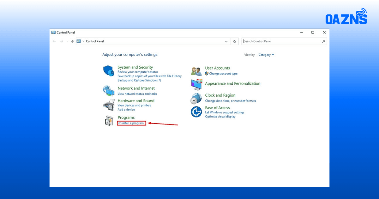
Task: Maximize the Control Panel window
Action: tap(313, 32)
